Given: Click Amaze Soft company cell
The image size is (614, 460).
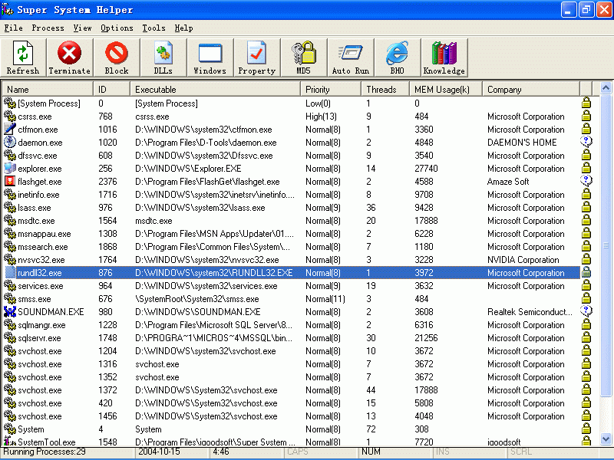Looking at the screenshot, I should [x=508, y=181].
